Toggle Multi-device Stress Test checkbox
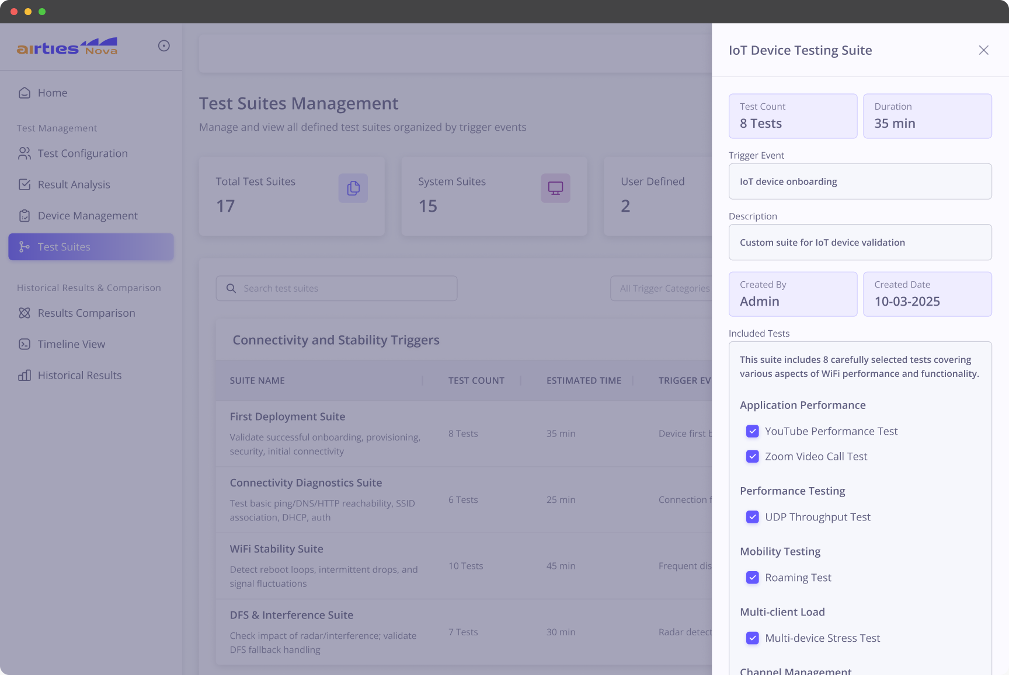This screenshot has width=1009, height=675. point(753,638)
